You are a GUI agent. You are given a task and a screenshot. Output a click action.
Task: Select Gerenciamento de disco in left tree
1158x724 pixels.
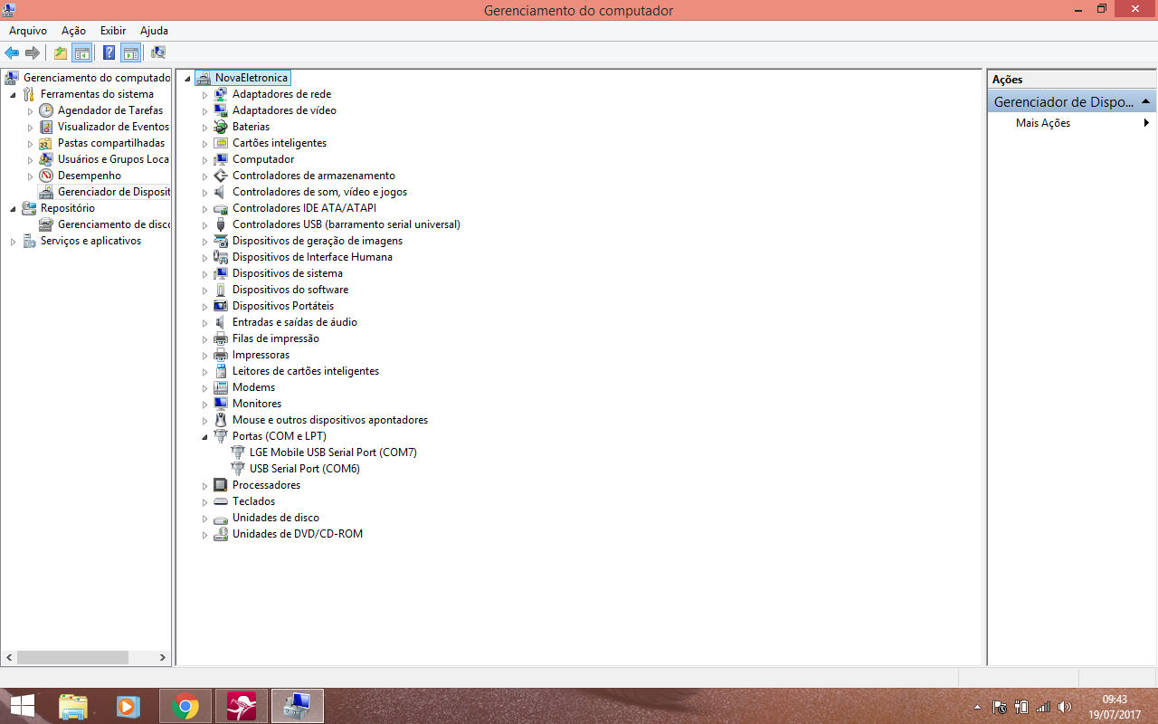114,224
